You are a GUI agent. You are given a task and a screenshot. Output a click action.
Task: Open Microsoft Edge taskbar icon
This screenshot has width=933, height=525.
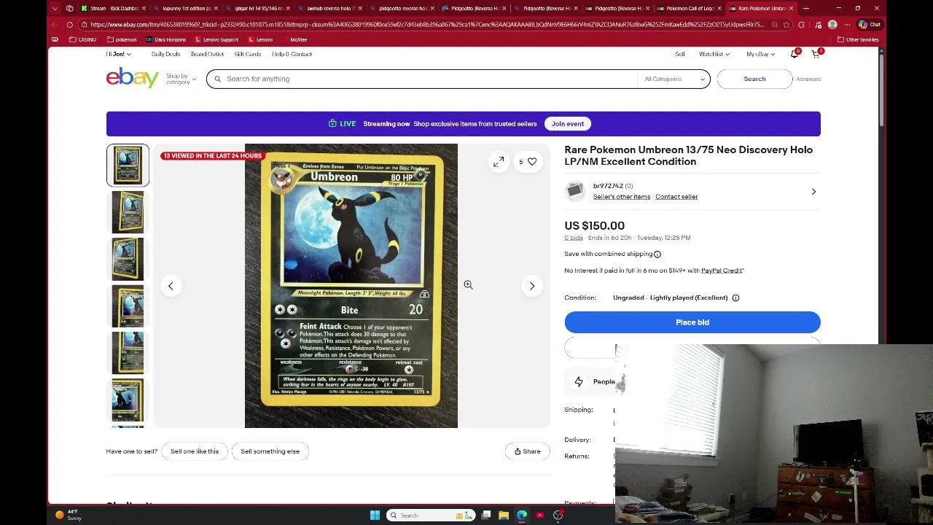(522, 516)
